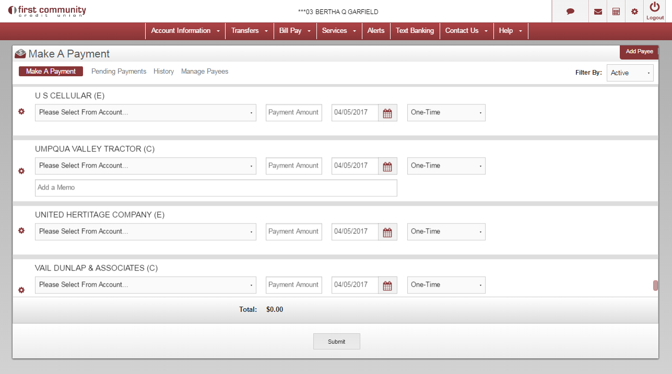Click the ***03 BERTHA Q GARFIELD account name
This screenshot has height=374, width=672.
(x=338, y=12)
